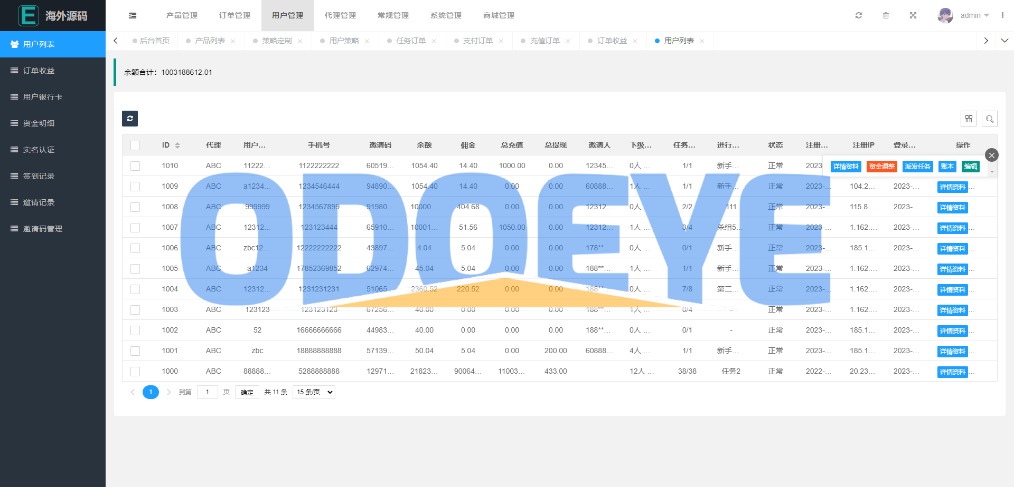Sort table by ID column arrows
The width and height of the screenshot is (1014, 487).
click(177, 145)
